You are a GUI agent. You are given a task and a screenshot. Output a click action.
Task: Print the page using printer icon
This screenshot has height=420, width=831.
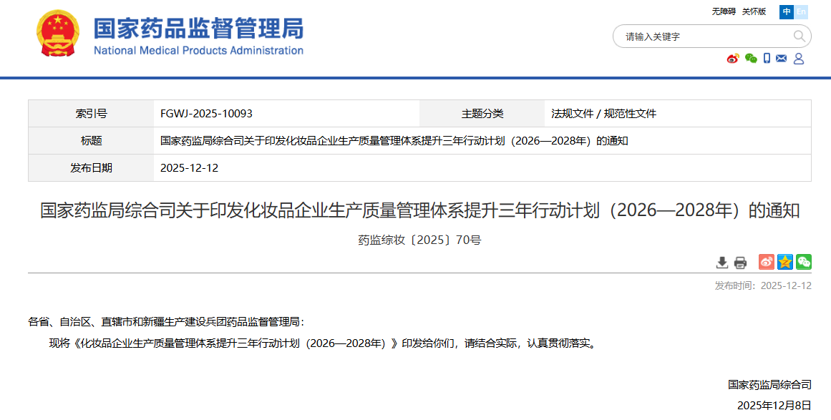740,263
